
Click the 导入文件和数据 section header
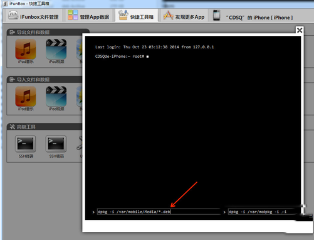tap(45, 80)
